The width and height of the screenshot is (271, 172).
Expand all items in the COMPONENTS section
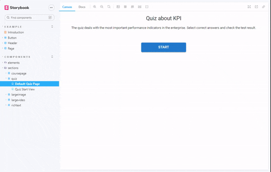pos(52,56)
